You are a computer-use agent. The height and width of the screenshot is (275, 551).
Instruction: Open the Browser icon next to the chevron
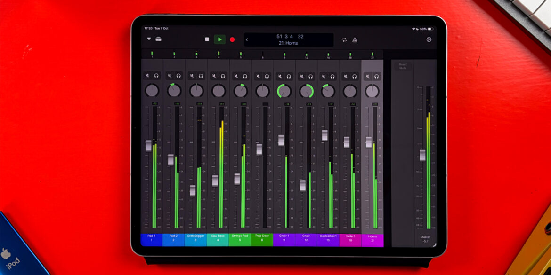pos(159,39)
